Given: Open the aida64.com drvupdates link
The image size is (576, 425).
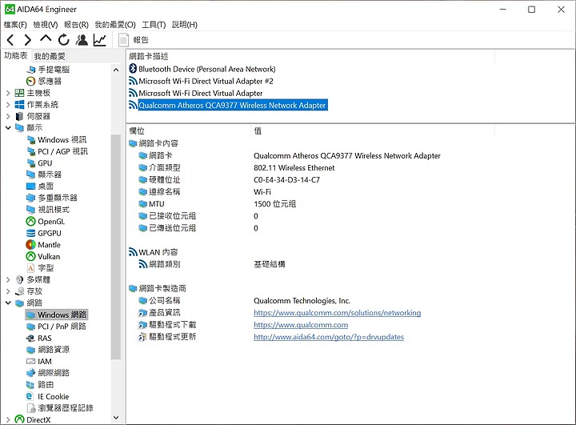Looking at the screenshot, I should 329,337.
